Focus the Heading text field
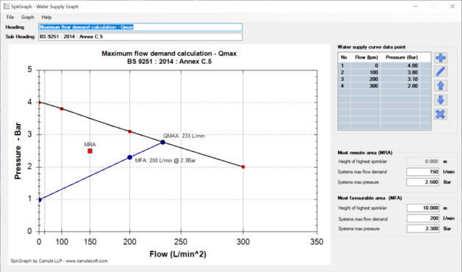 coord(140,27)
